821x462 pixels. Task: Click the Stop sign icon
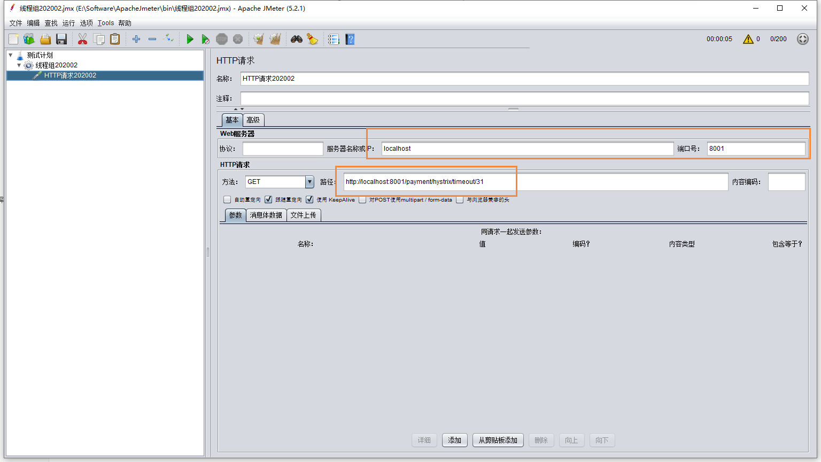pyautogui.click(x=222, y=39)
